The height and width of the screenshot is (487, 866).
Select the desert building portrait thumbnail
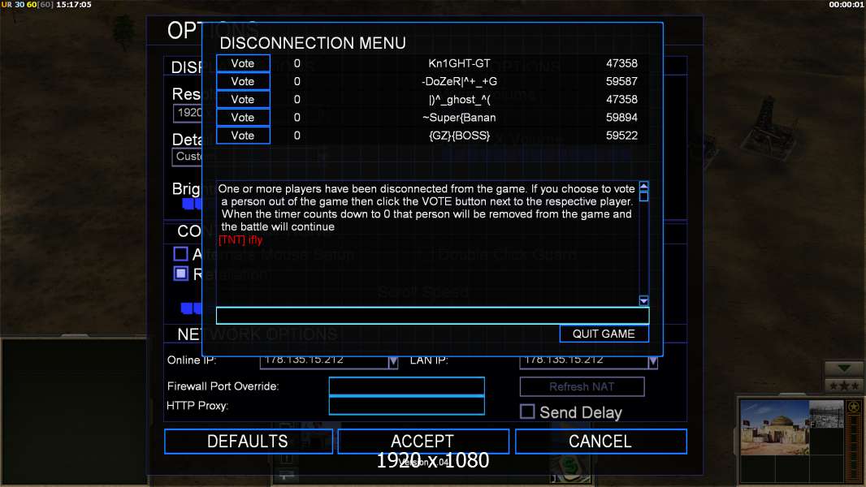tap(774, 428)
